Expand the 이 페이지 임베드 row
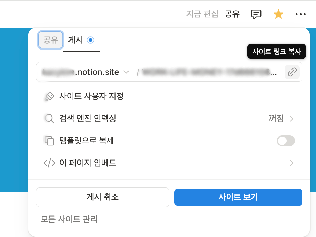This screenshot has height=237, width=316. click(292, 163)
